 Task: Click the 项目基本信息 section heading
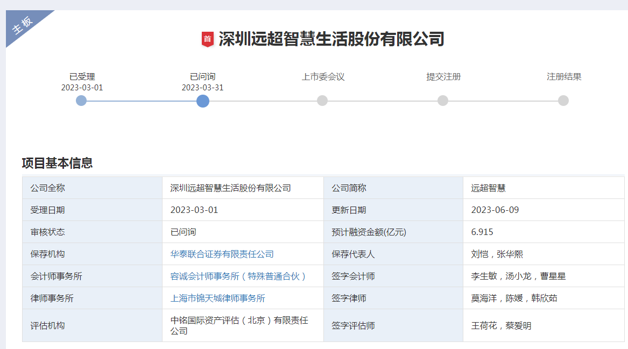coord(57,163)
